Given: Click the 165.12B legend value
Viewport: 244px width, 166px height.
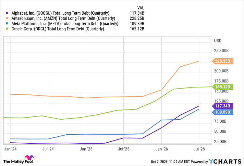Looking at the screenshot, I should pos(137,29).
